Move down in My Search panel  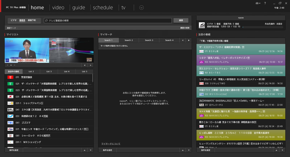[x=188, y=150]
